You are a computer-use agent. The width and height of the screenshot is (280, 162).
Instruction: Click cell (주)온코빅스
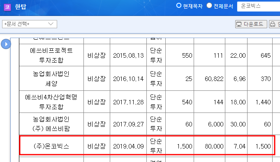click(x=51, y=146)
